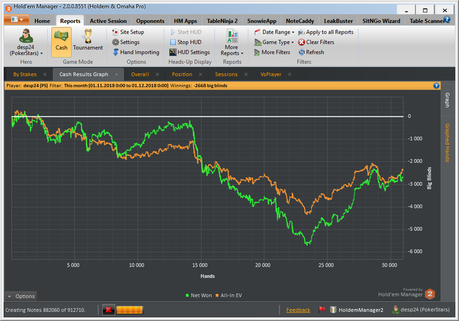Open the SnowieApp tab
This screenshot has width=459, height=321.
click(x=262, y=21)
